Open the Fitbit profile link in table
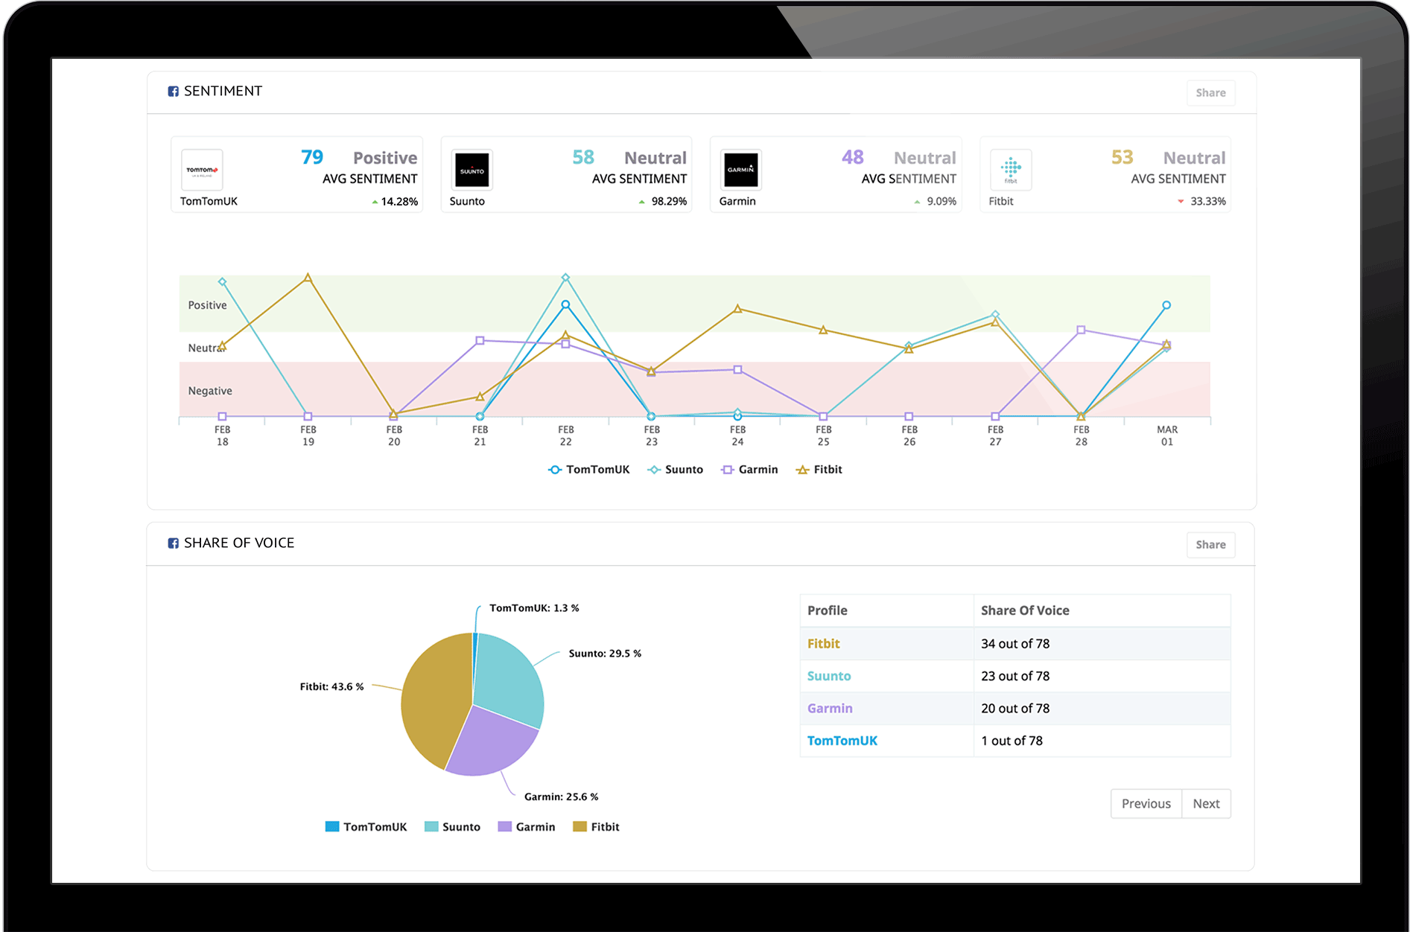The width and height of the screenshot is (1413, 932). [x=823, y=644]
